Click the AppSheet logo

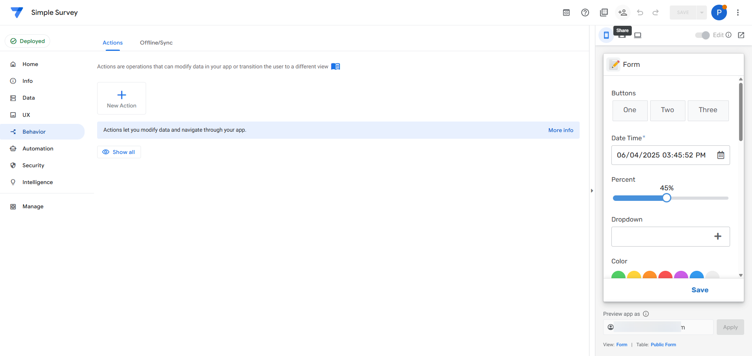[x=17, y=13]
